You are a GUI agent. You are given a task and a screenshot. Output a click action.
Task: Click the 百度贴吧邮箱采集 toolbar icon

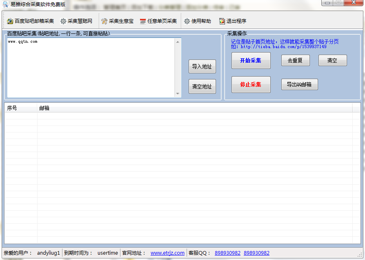point(10,21)
